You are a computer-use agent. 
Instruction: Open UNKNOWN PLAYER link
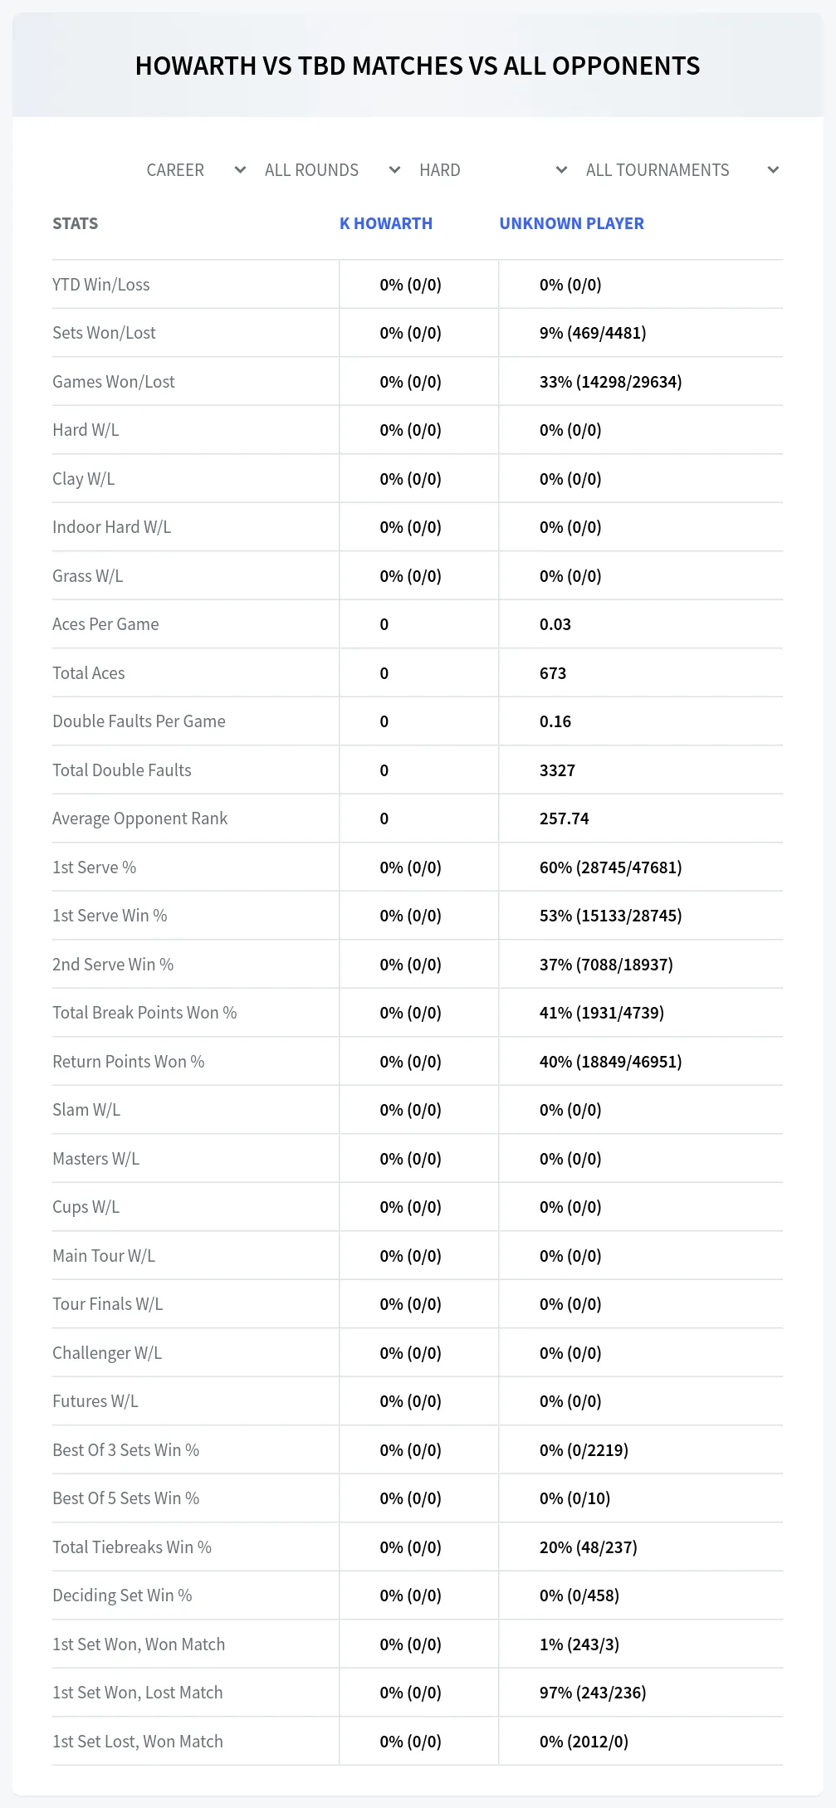[571, 223]
